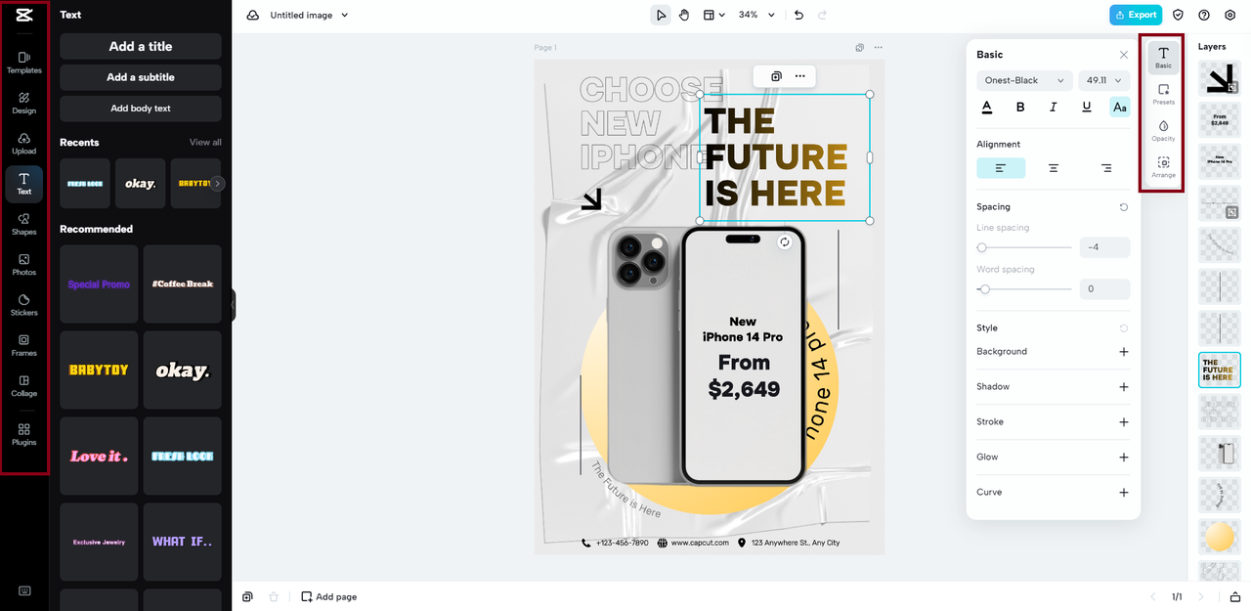
Task: Show more recent text styles arrow
Action: [x=218, y=184]
